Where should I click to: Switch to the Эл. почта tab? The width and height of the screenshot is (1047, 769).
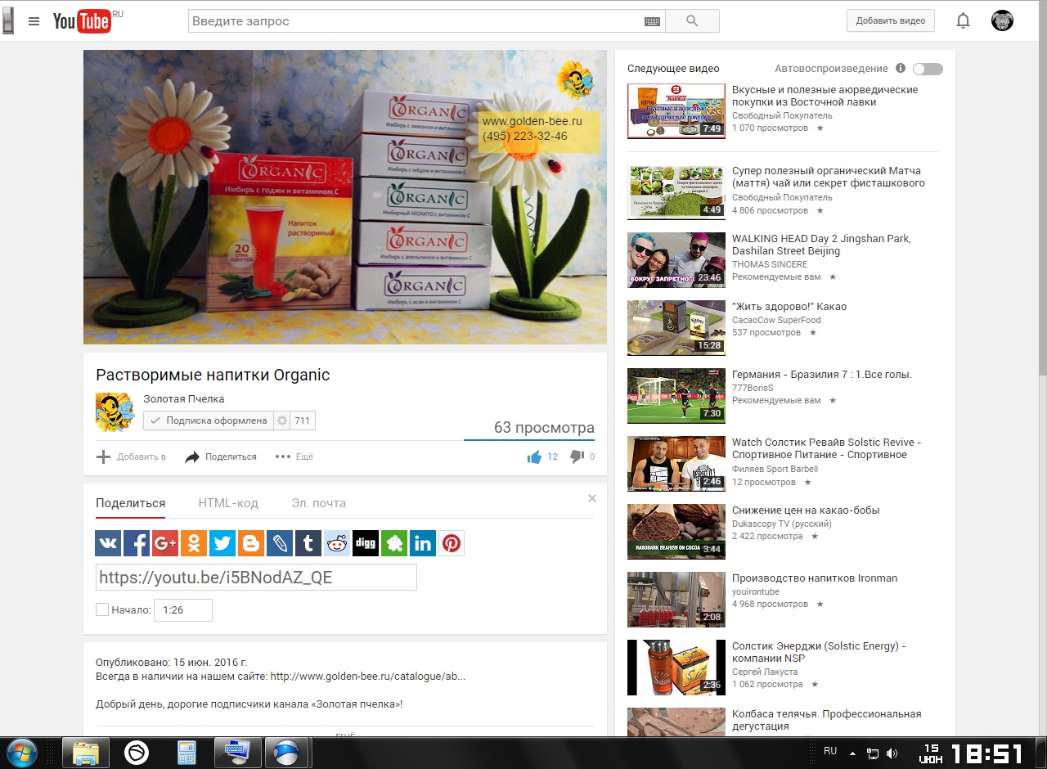click(318, 503)
